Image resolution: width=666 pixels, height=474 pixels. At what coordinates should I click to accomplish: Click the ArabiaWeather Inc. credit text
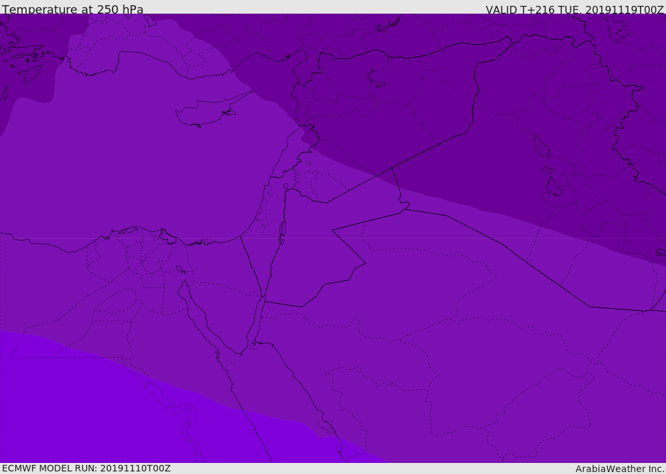[x=620, y=469]
